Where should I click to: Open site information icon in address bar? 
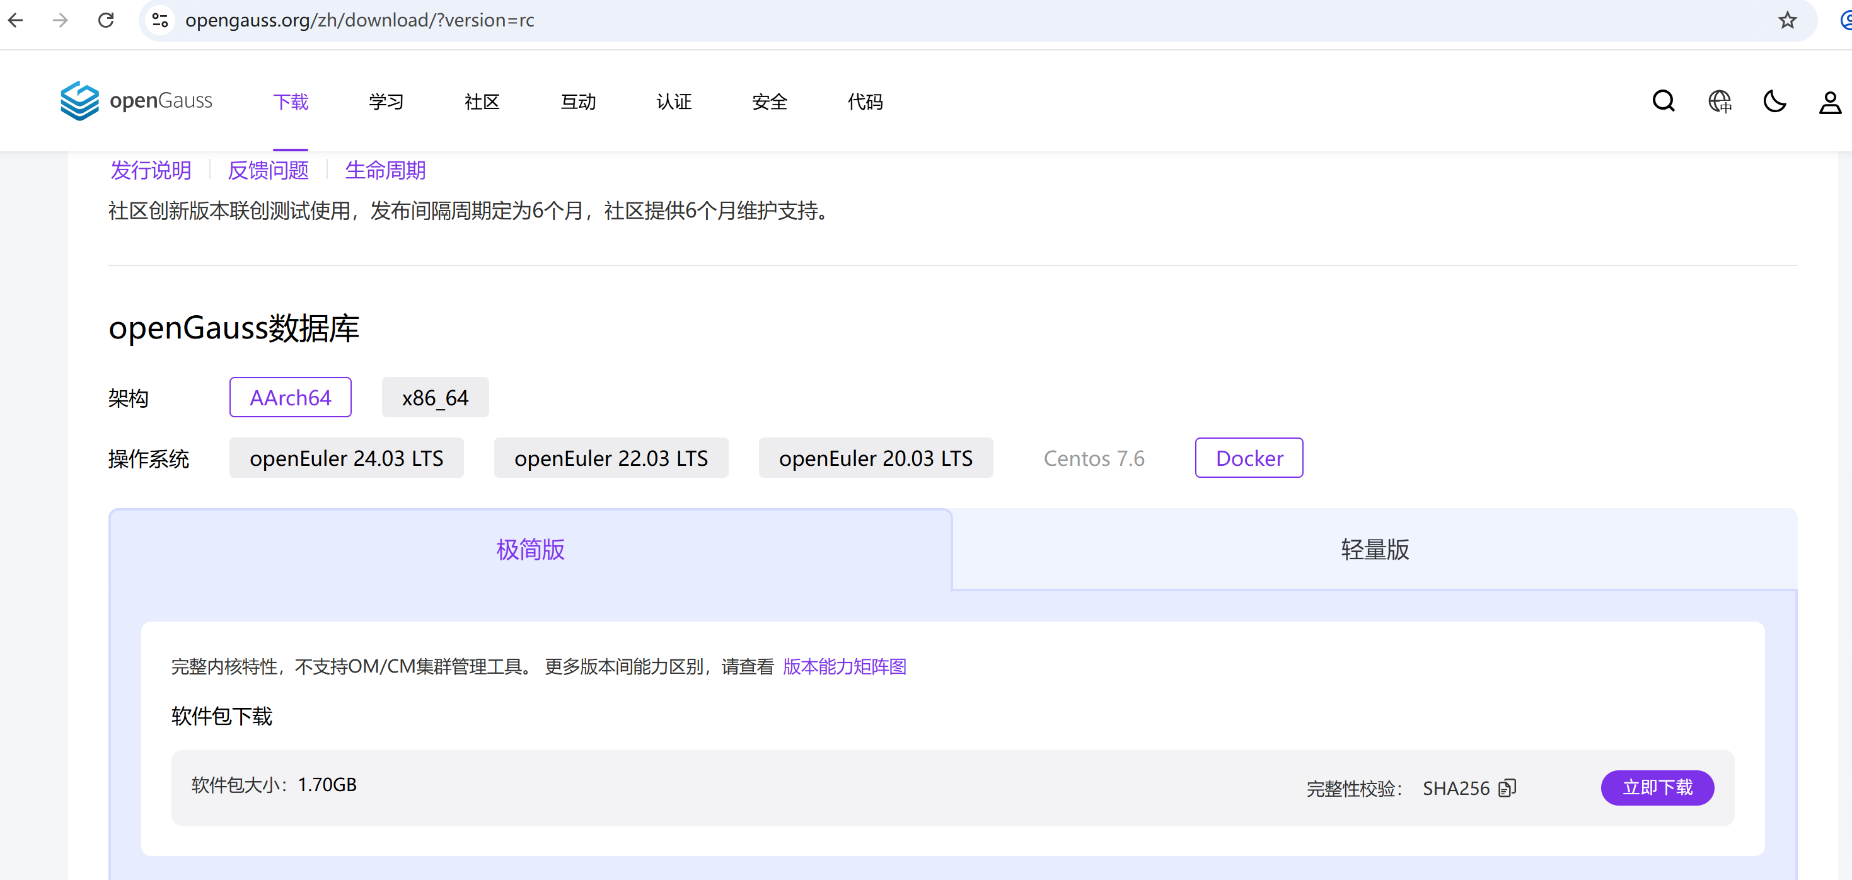[x=159, y=20]
